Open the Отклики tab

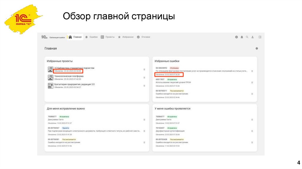(144, 37)
